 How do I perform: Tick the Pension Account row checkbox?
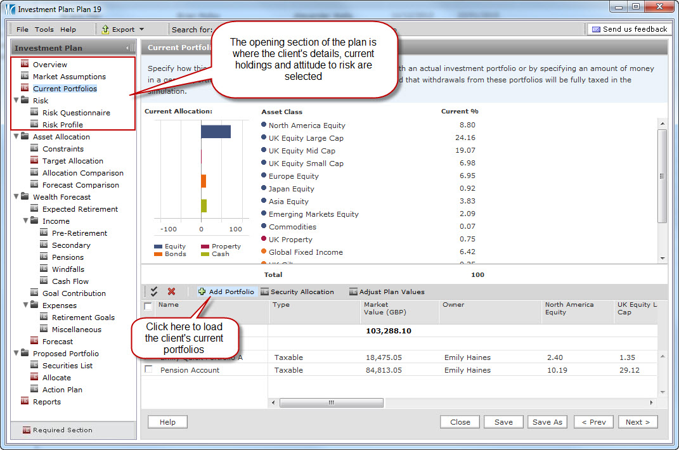pyautogui.click(x=148, y=370)
